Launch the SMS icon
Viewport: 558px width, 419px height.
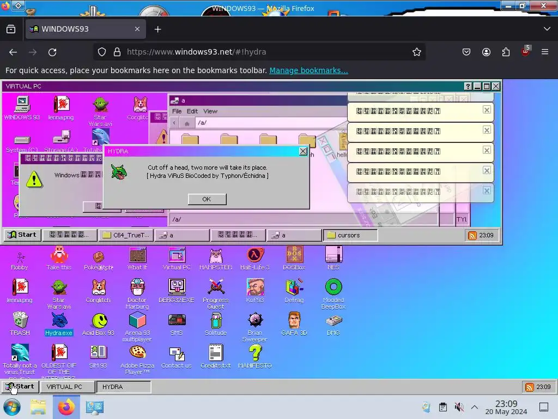(x=177, y=324)
